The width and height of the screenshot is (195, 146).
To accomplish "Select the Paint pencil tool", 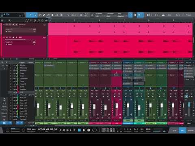I will coord(48,15).
